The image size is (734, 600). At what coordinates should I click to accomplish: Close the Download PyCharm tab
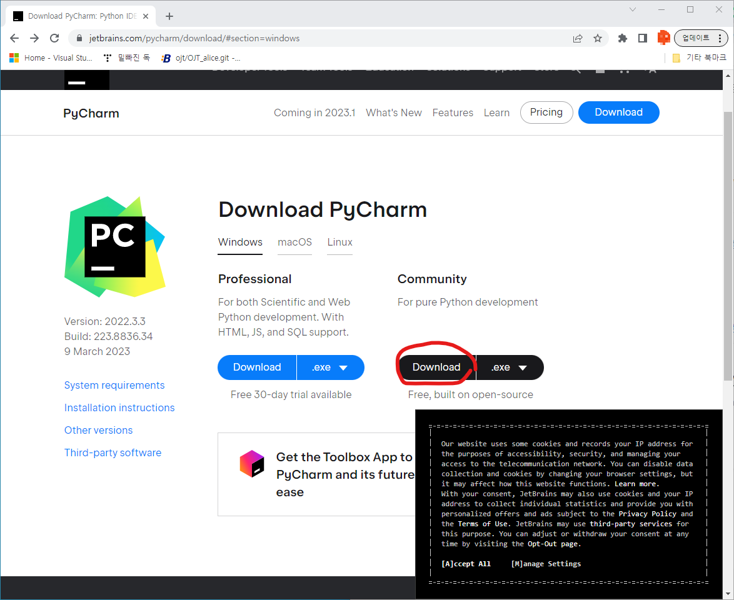click(x=146, y=16)
